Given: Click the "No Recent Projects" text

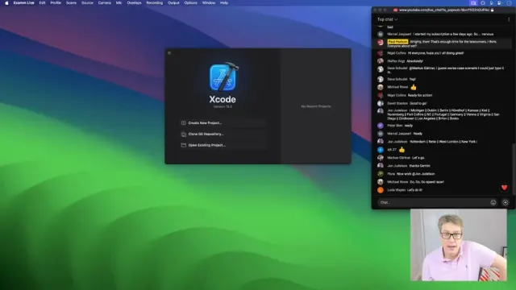Looking at the screenshot, I should tap(316, 106).
